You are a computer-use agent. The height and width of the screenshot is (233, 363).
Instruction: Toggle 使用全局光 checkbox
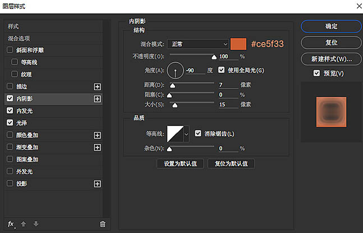coord(221,70)
